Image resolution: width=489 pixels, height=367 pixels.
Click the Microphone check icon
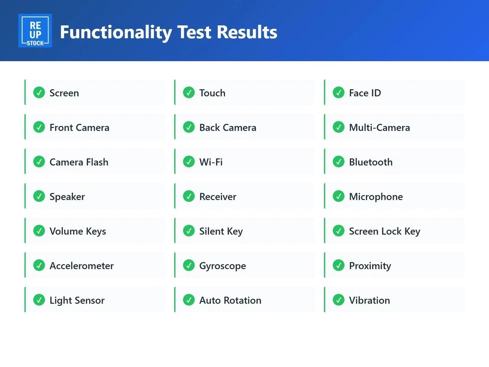tap(338, 196)
